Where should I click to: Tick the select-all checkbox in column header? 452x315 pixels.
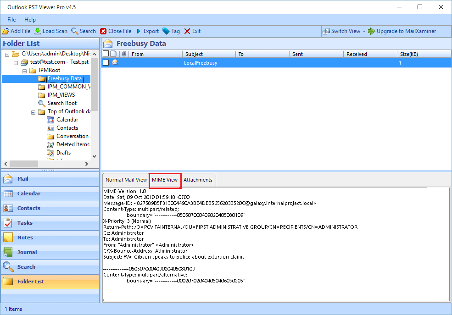pos(106,54)
